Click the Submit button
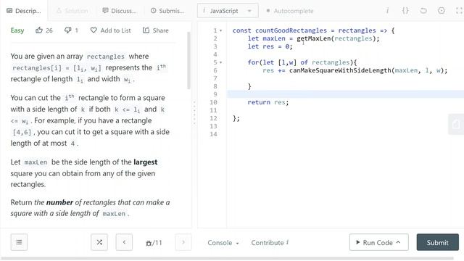Viewport: 464px width, 261px height. click(x=437, y=242)
